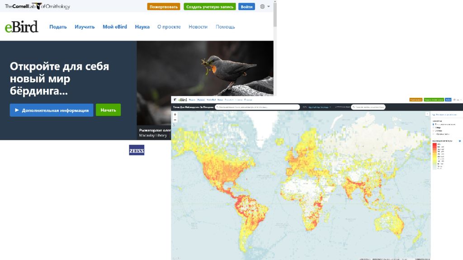The height and width of the screenshot is (260, 463).
Task: Open the Cornell Lab of Ornithology logo link
Action: click(38, 6)
